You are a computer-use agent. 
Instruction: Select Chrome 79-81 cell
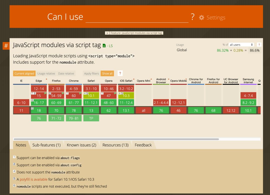74,118
